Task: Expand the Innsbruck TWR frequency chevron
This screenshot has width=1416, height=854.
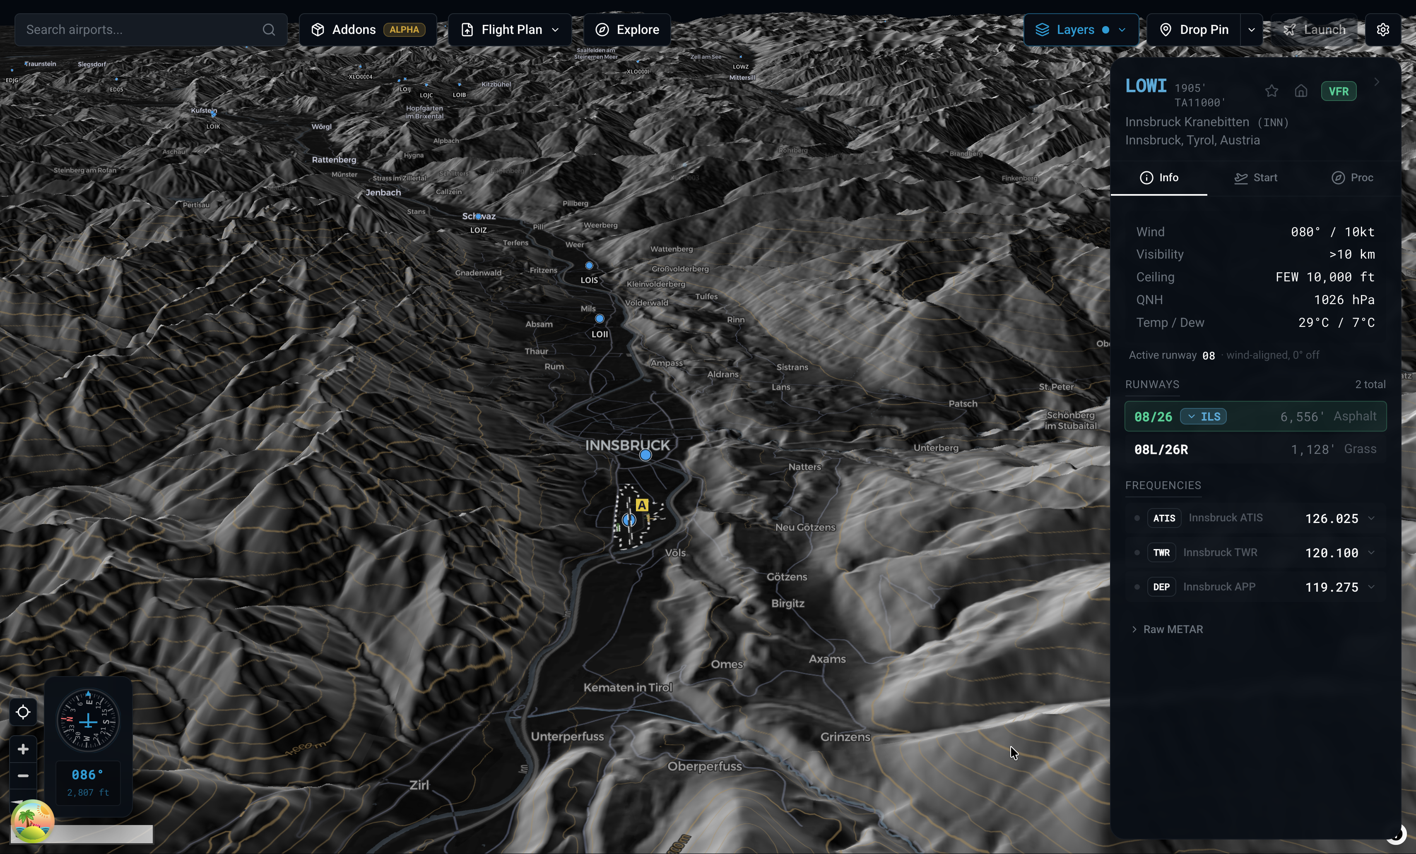Action: [x=1371, y=552]
